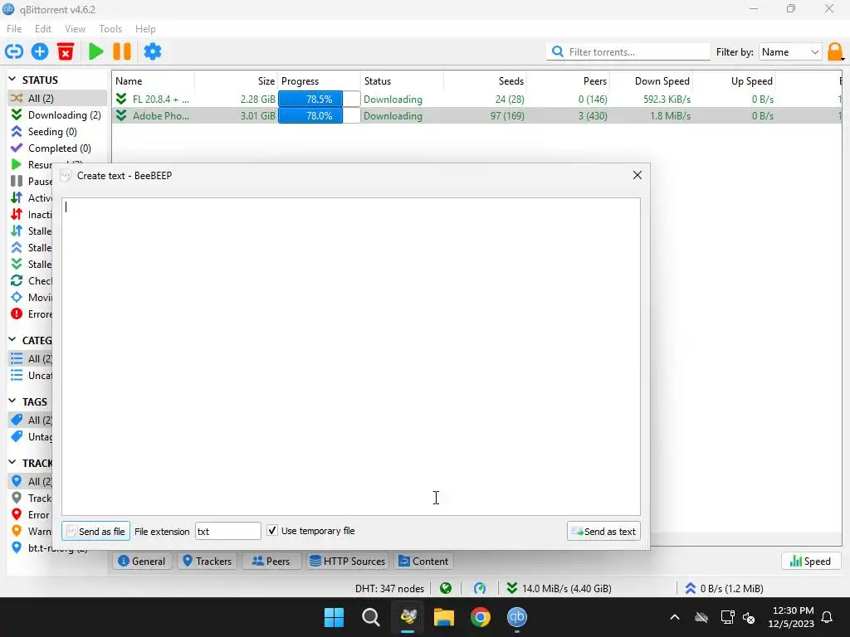Sort by the Down Speed column header
850x637 pixels.
(651, 80)
